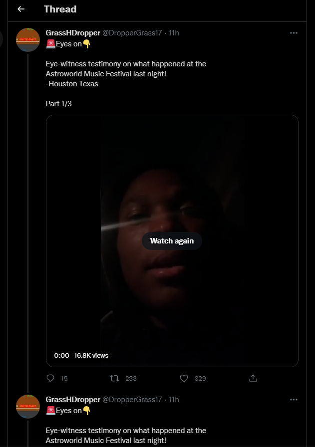Open first tweet's three-dot more menu
Viewport: 315px width, 447px height.
pyautogui.click(x=294, y=33)
